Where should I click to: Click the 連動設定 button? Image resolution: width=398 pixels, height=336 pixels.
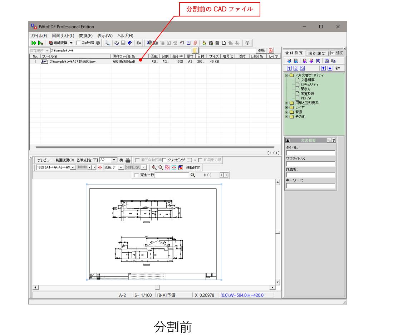coord(192,167)
